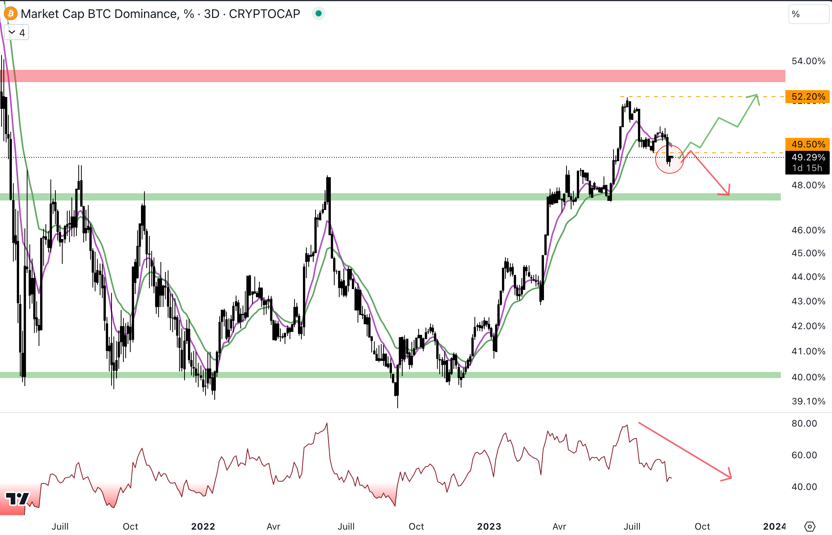Click the 52.20% orange price label
Image resolution: width=832 pixels, height=535 pixels.
click(808, 96)
